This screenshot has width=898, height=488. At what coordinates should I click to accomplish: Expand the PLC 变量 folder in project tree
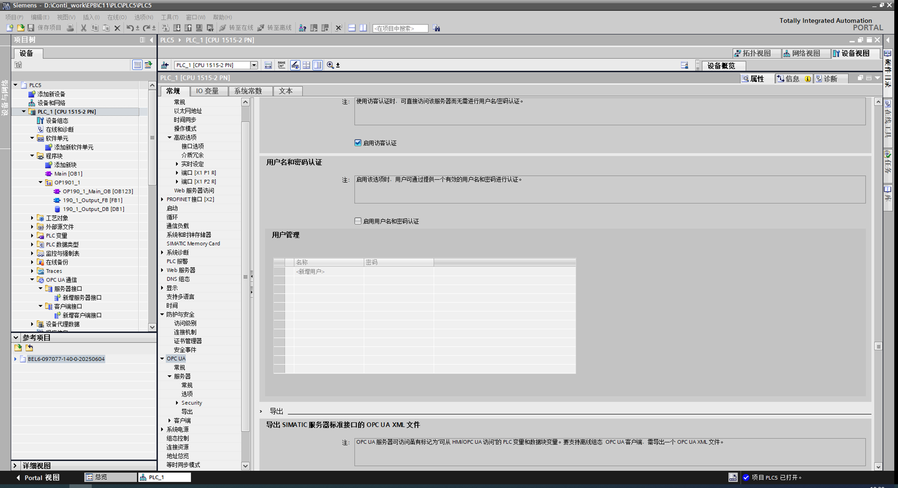[x=32, y=235]
